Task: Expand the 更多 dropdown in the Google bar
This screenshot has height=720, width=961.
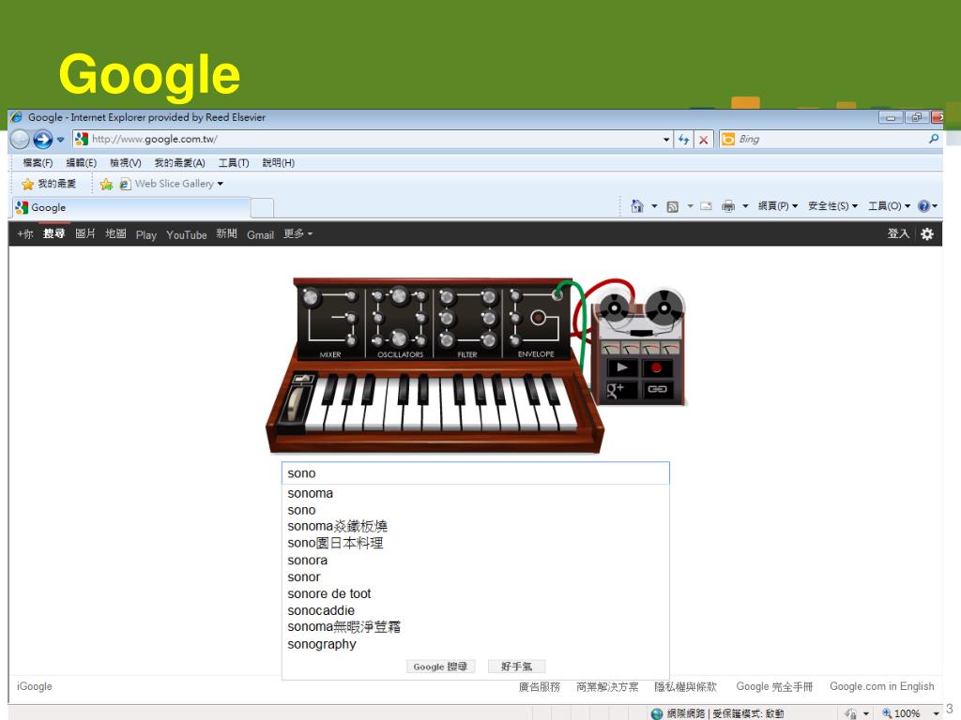Action: [297, 234]
